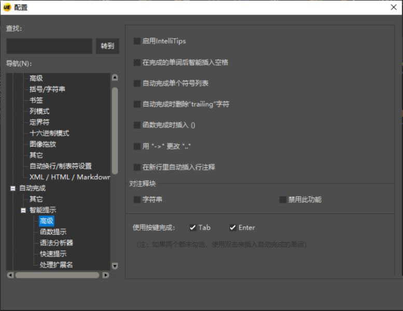Screen dimensions: 403x311
Task: Select 快速提示 in navigation tree
Action: click(x=53, y=254)
